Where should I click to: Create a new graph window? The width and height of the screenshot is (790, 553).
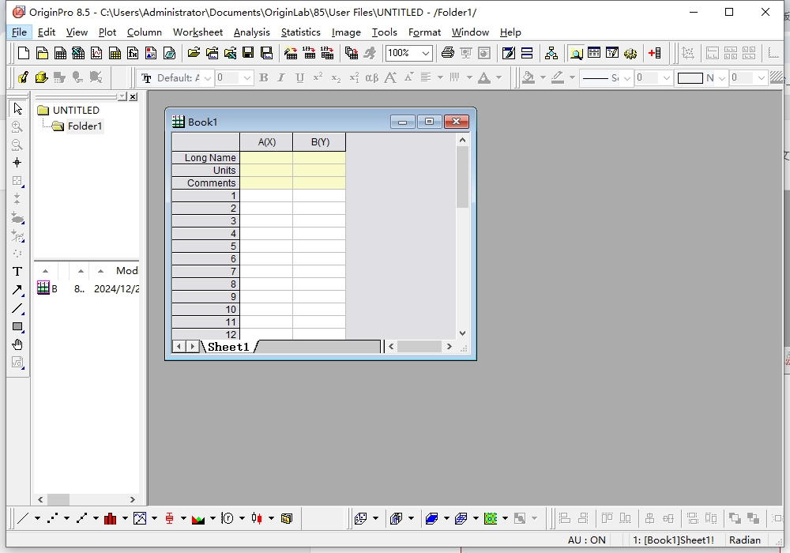coord(96,53)
